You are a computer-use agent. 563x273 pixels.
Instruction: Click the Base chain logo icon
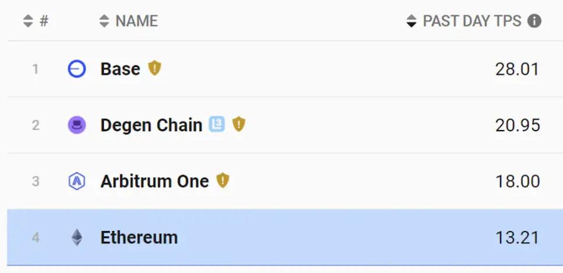(x=77, y=69)
